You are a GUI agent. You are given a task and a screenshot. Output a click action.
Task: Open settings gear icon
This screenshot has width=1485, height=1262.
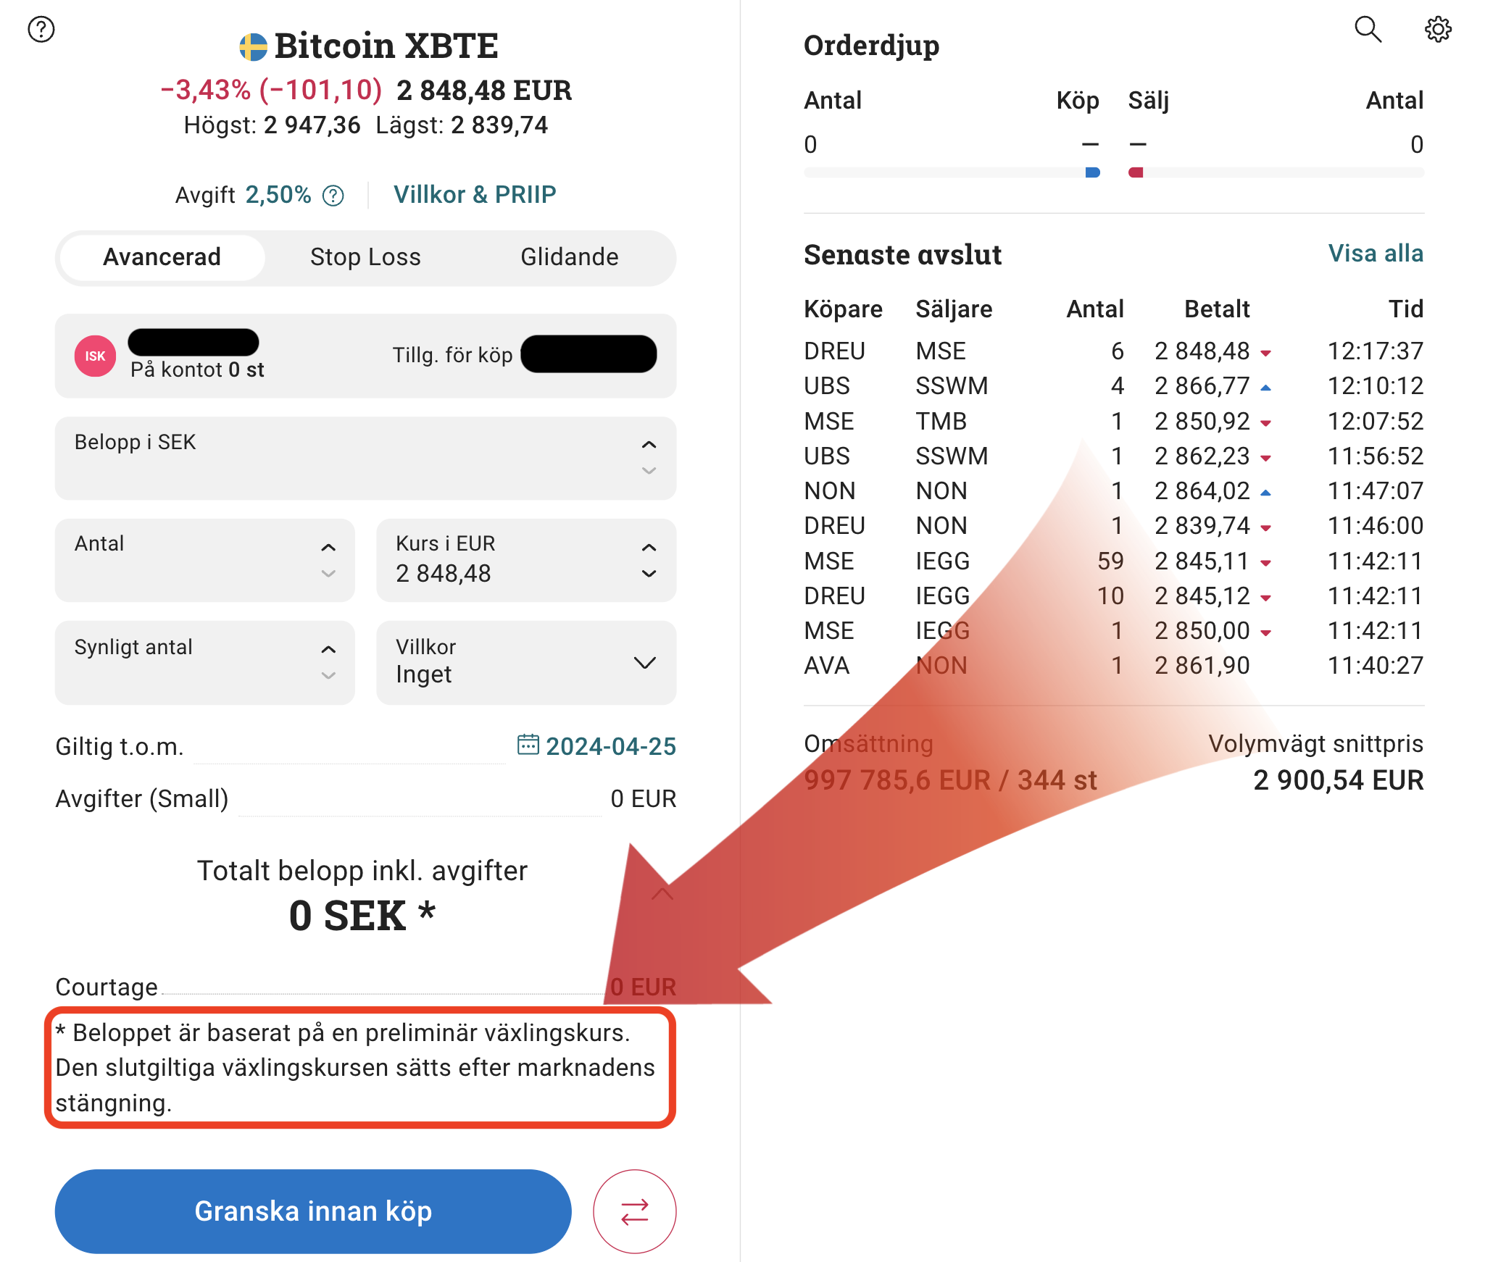coord(1438,30)
